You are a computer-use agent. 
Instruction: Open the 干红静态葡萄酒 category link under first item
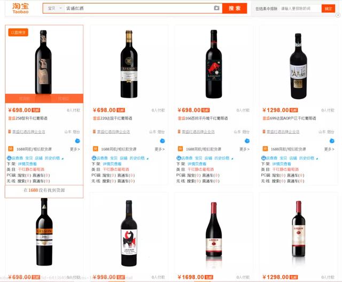tap(31, 170)
